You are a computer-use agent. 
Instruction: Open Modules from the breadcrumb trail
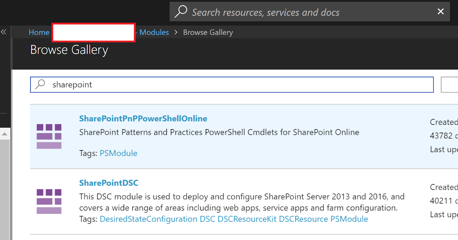point(154,32)
